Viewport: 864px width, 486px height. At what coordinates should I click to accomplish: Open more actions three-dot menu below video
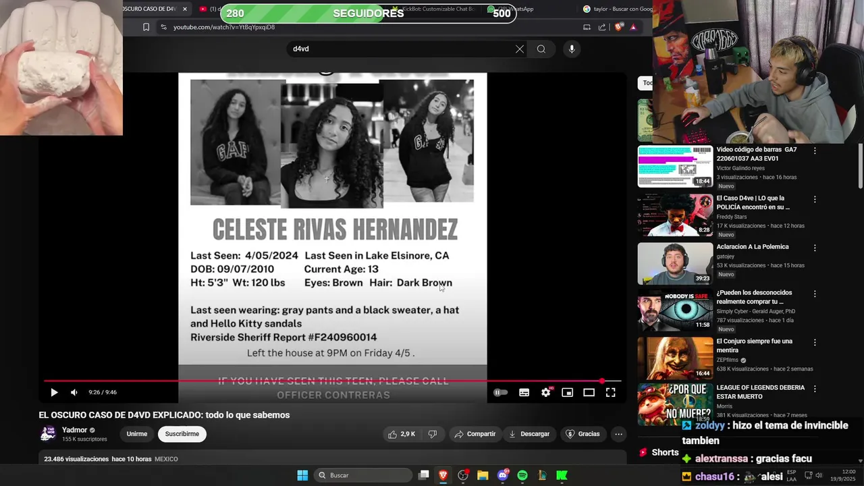tap(618, 434)
